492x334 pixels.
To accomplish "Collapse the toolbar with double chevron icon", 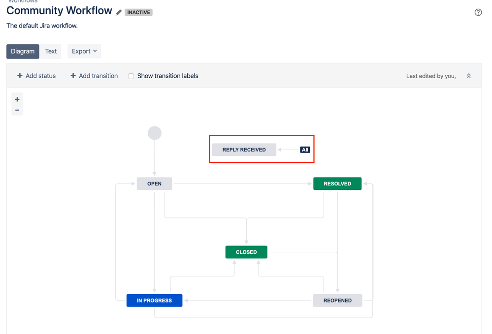I will pyautogui.click(x=468, y=76).
